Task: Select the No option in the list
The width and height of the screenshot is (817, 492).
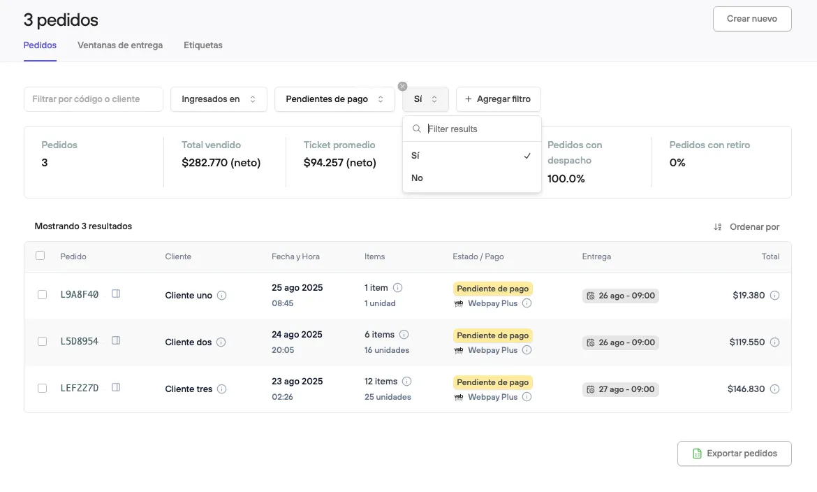Action: point(471,178)
